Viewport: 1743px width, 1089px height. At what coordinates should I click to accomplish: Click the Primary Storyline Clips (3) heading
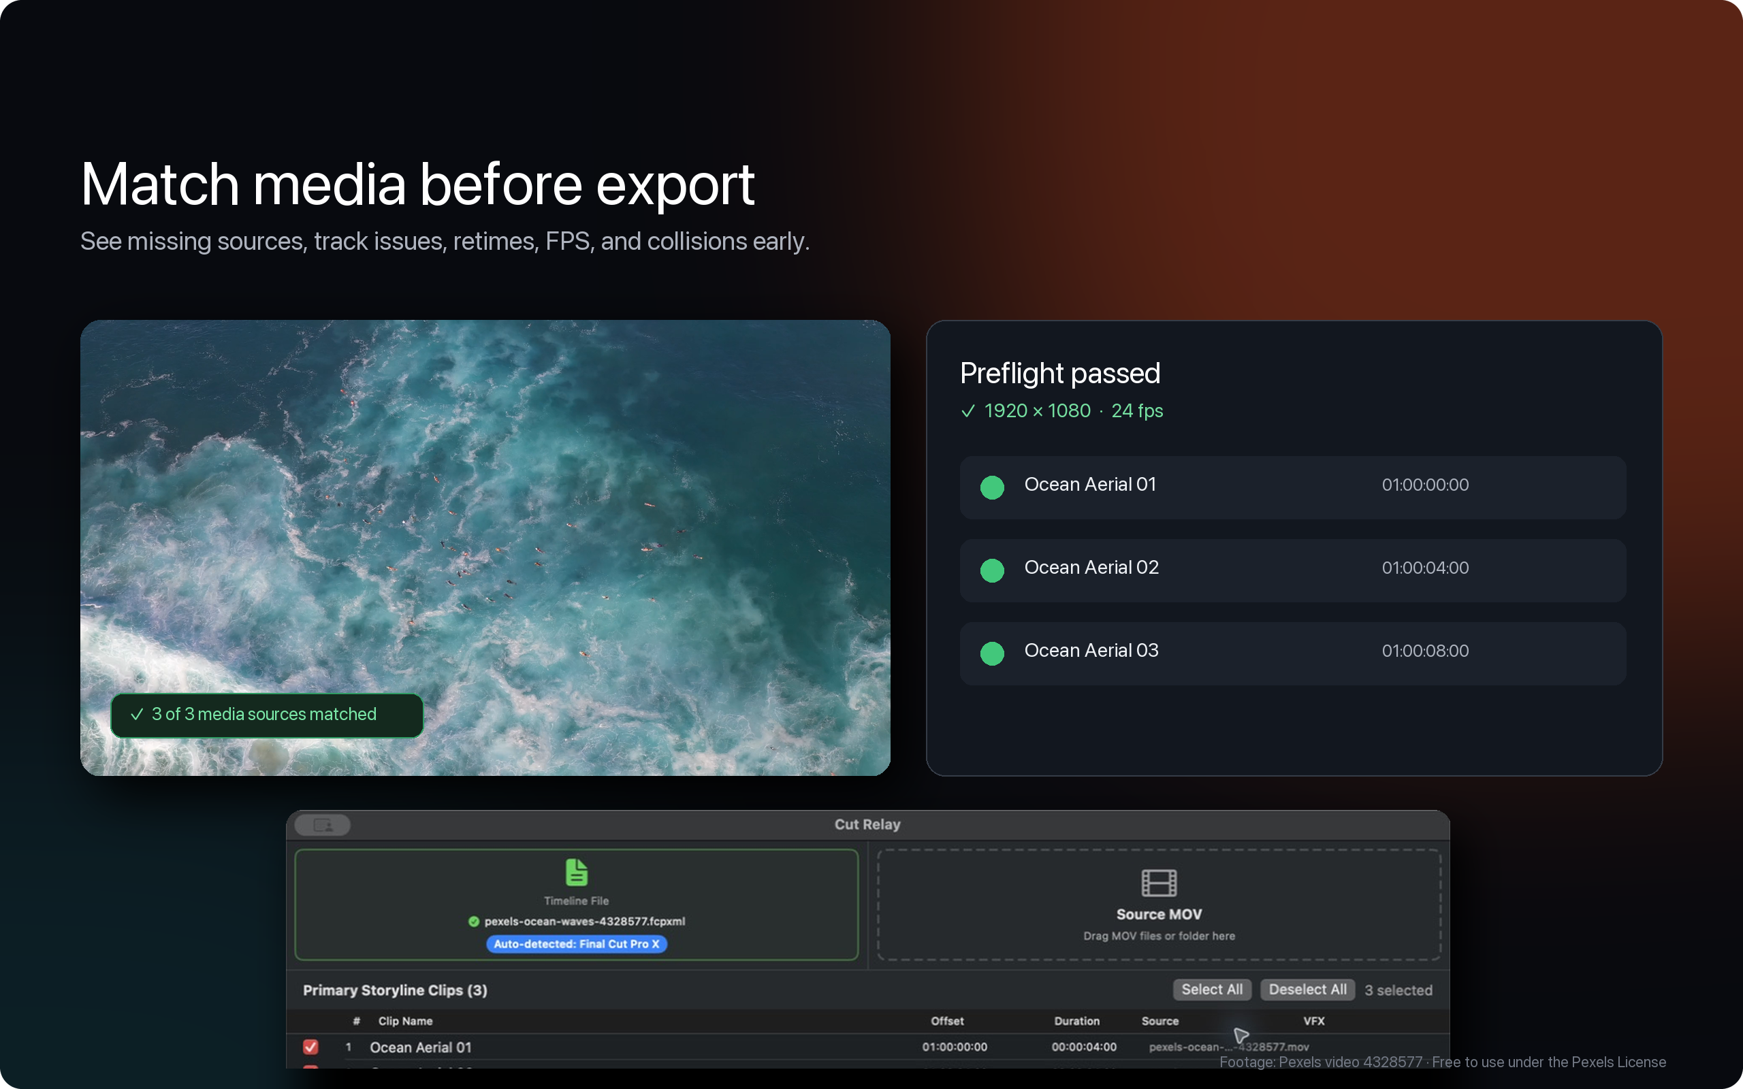pyautogui.click(x=395, y=990)
